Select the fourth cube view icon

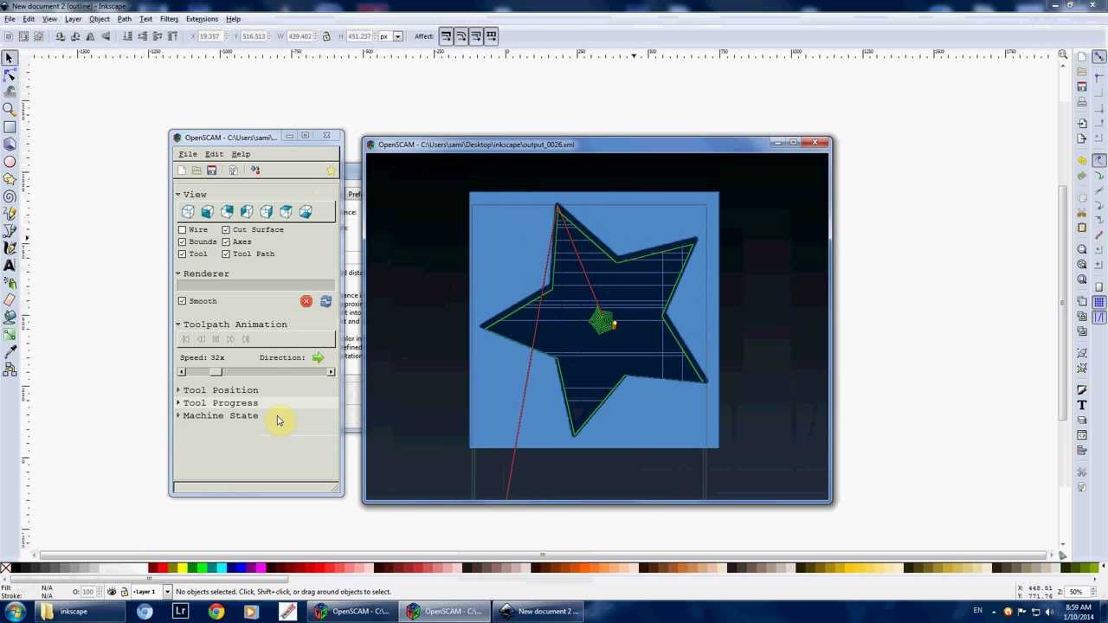coord(247,212)
